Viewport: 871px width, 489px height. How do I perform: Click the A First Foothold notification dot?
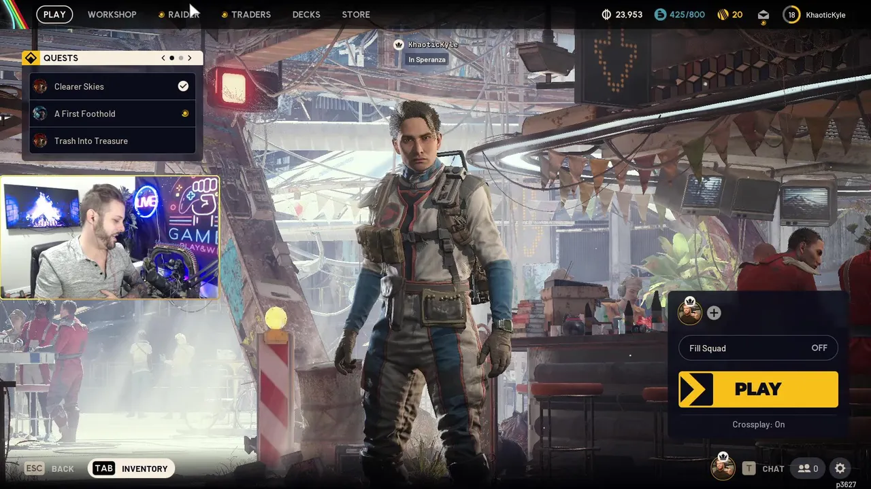point(184,113)
